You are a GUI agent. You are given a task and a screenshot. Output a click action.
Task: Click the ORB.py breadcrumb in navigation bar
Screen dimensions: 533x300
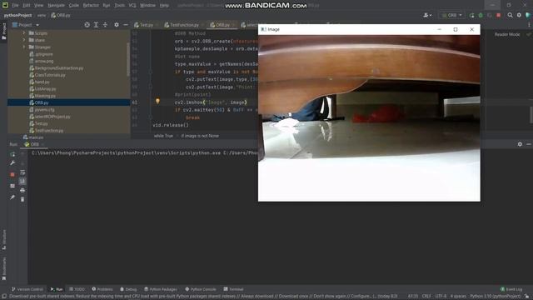pos(61,15)
